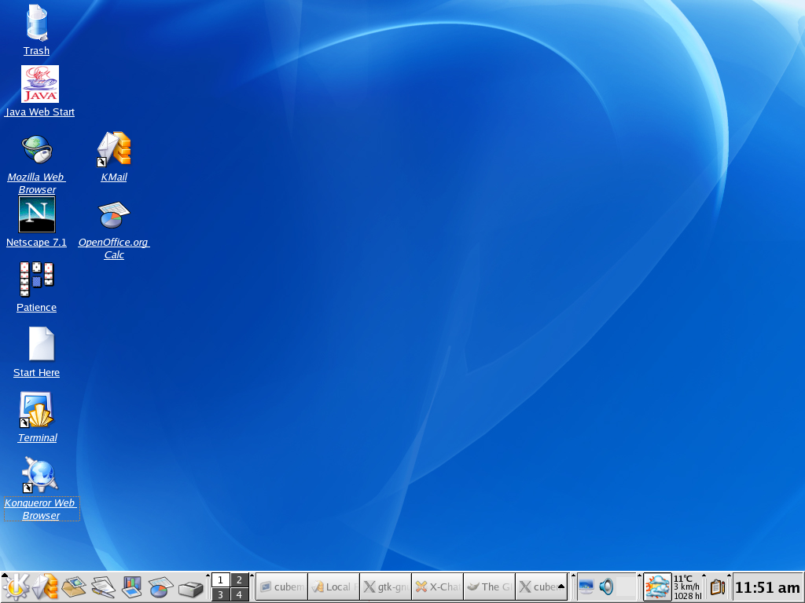Open the K menu button in the panel

(x=16, y=587)
